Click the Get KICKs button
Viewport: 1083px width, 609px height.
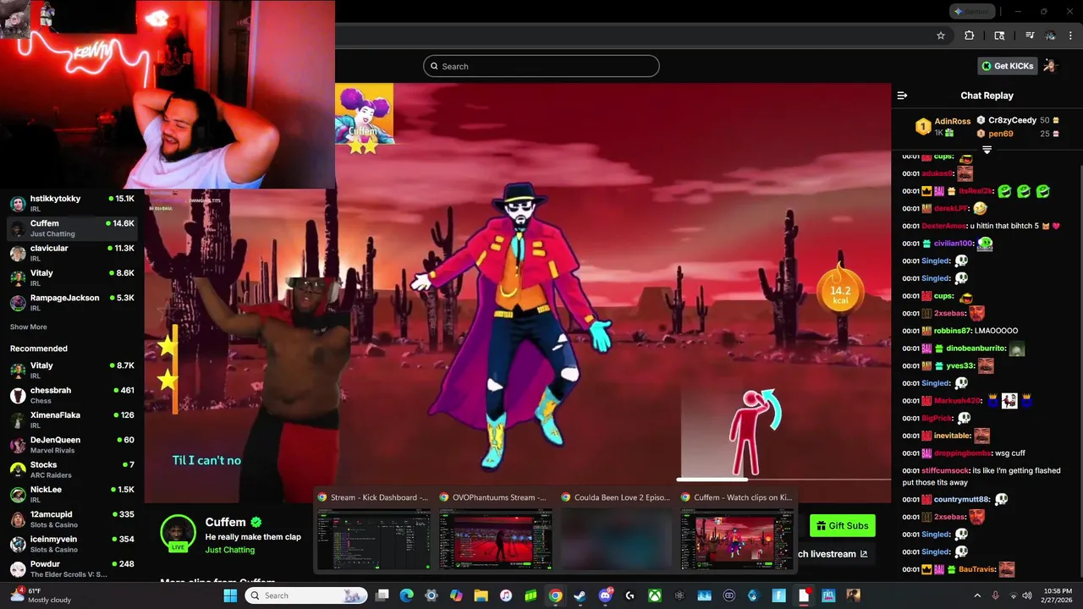pyautogui.click(x=1008, y=66)
